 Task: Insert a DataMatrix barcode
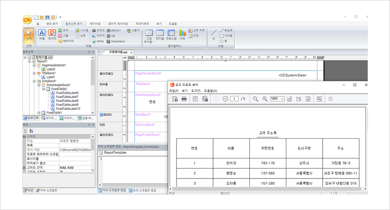point(116,41)
